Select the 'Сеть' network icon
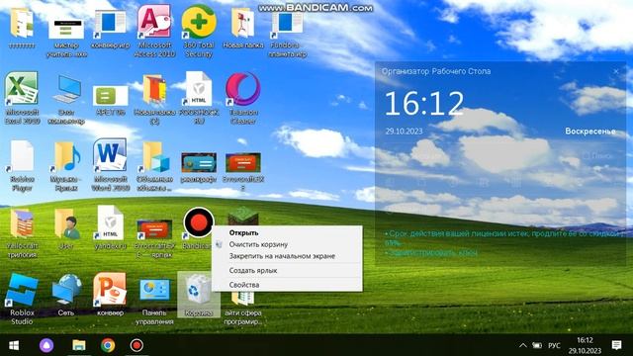This screenshot has width=633, height=356. [x=66, y=295]
